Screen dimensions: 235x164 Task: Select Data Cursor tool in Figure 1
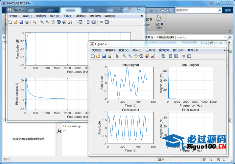point(64,22)
